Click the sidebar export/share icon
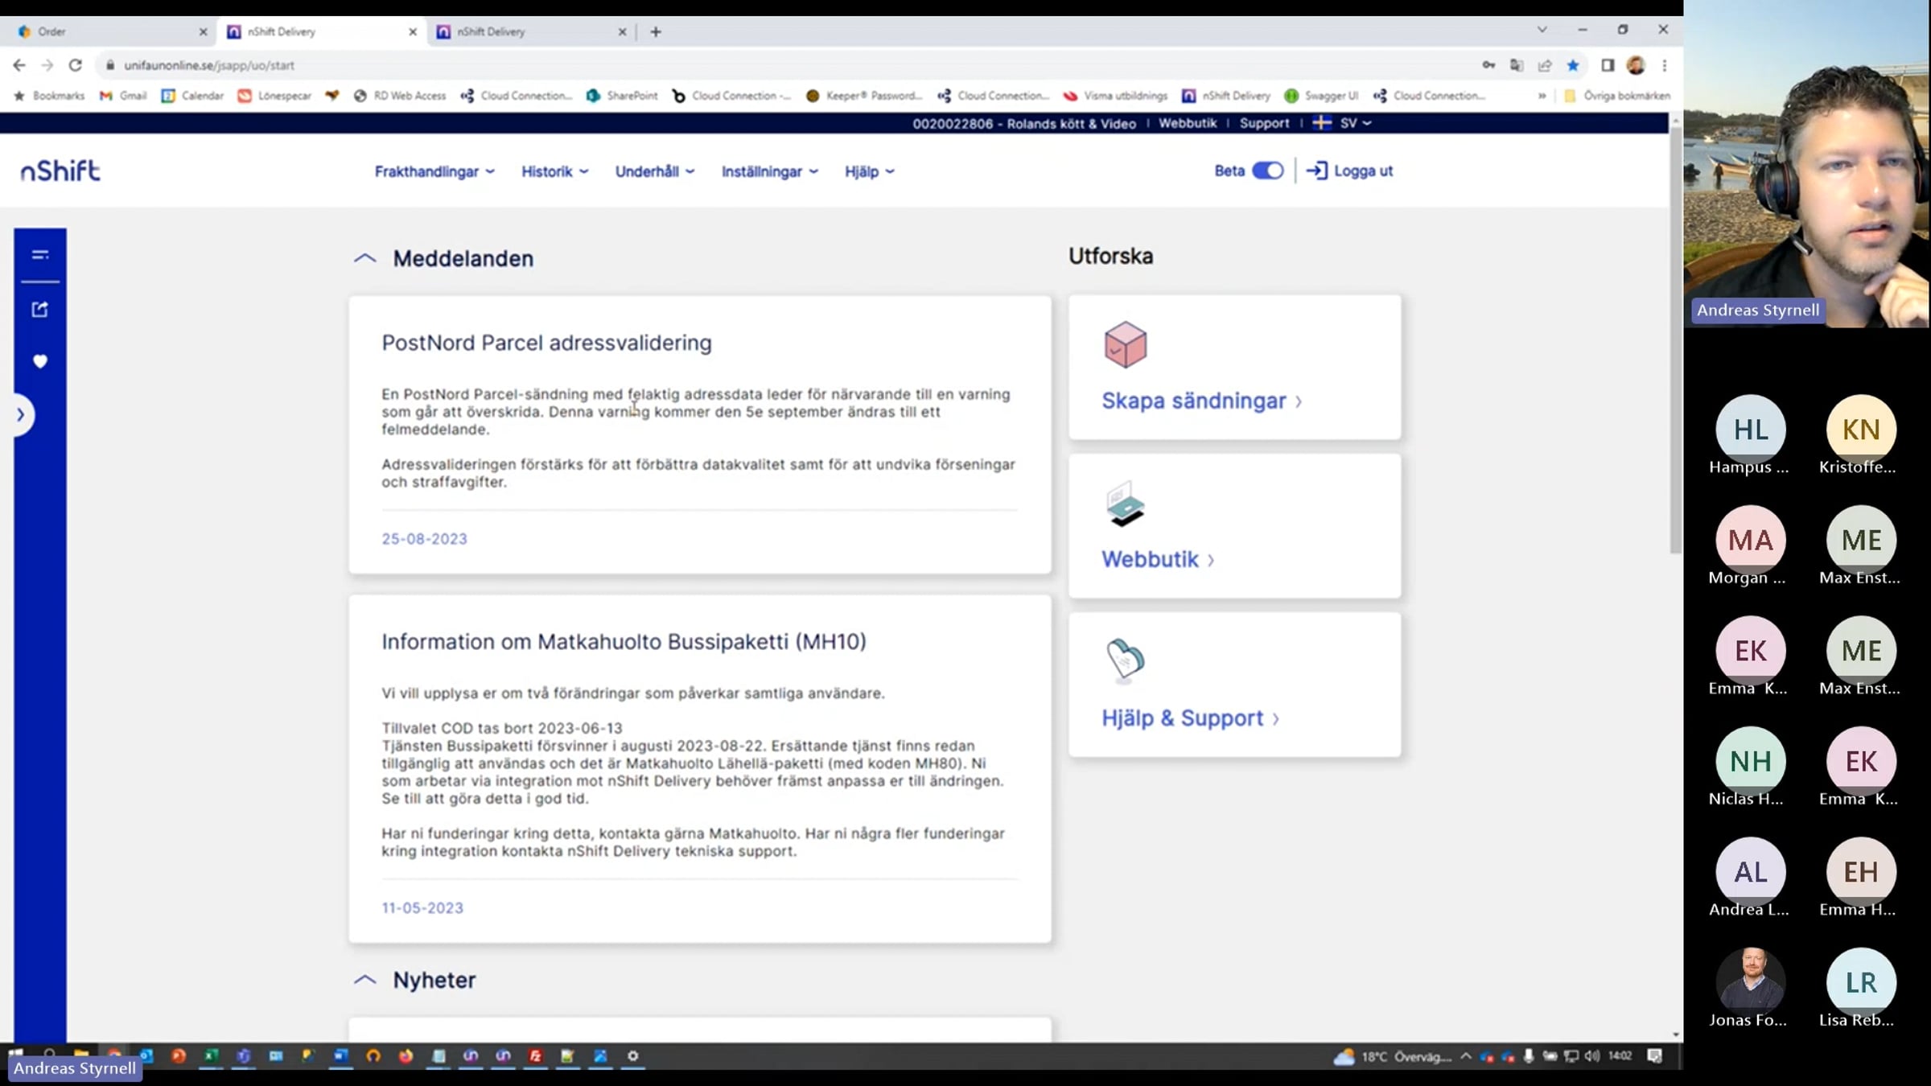1931x1086 pixels. point(40,310)
